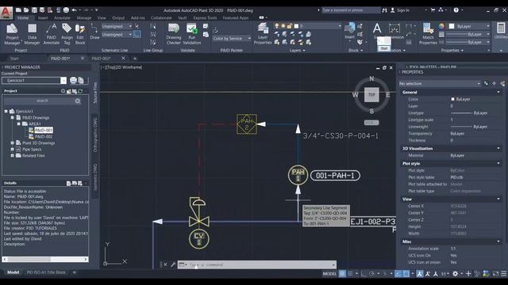
Task: Add a new drawing tab with plus
Action: (x=135, y=59)
